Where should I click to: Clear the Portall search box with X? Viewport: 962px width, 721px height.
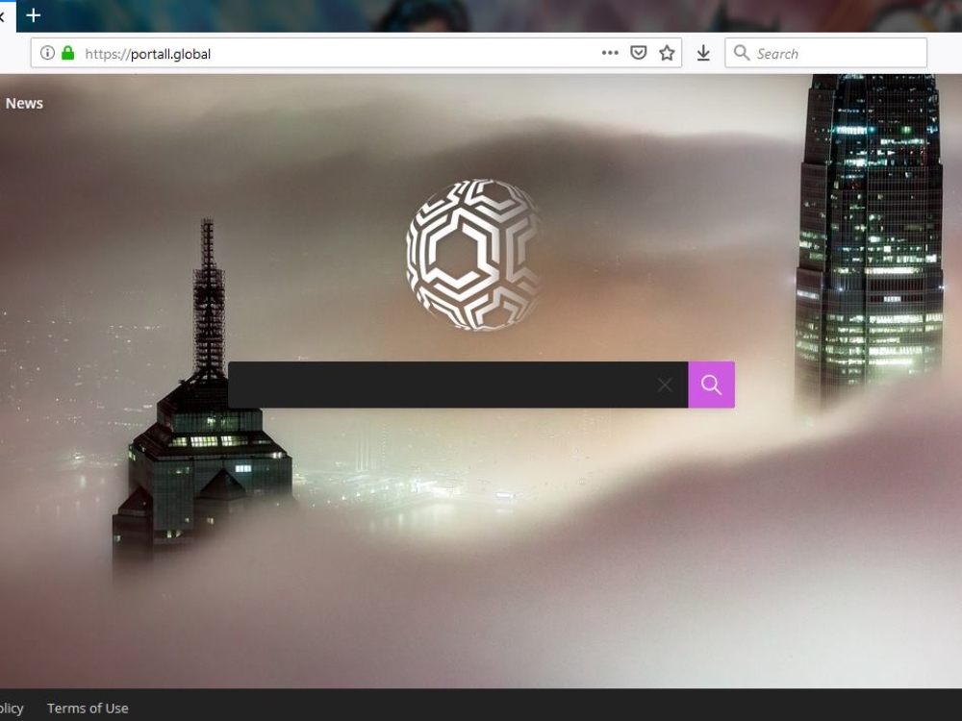pos(665,385)
